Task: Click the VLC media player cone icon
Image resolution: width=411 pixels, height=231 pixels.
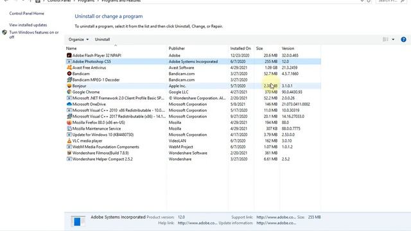Action: 69,141
